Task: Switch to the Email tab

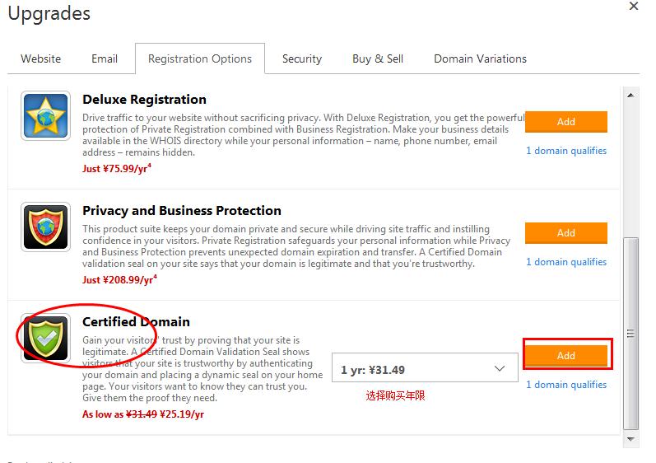Action: click(105, 58)
